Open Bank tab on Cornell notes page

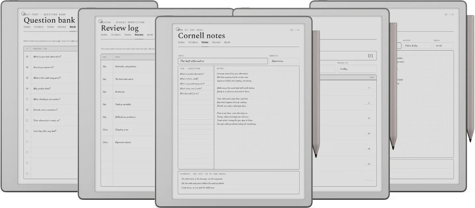pos(227,42)
